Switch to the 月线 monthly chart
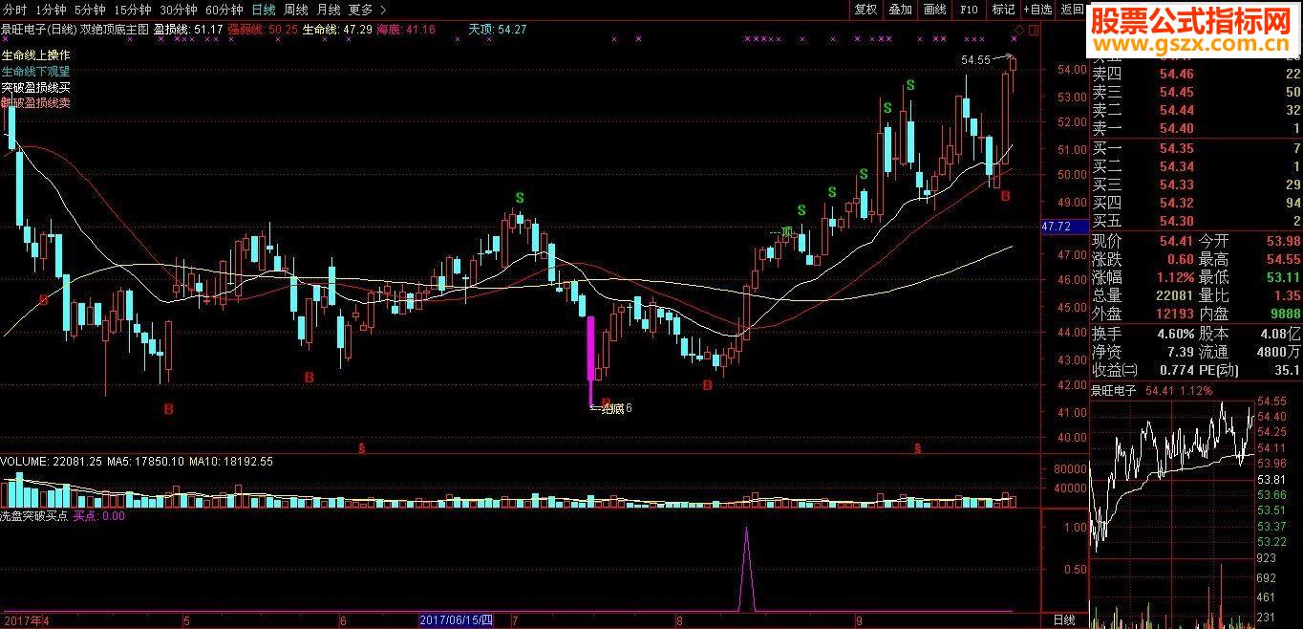The height and width of the screenshot is (629, 1303). click(x=329, y=10)
